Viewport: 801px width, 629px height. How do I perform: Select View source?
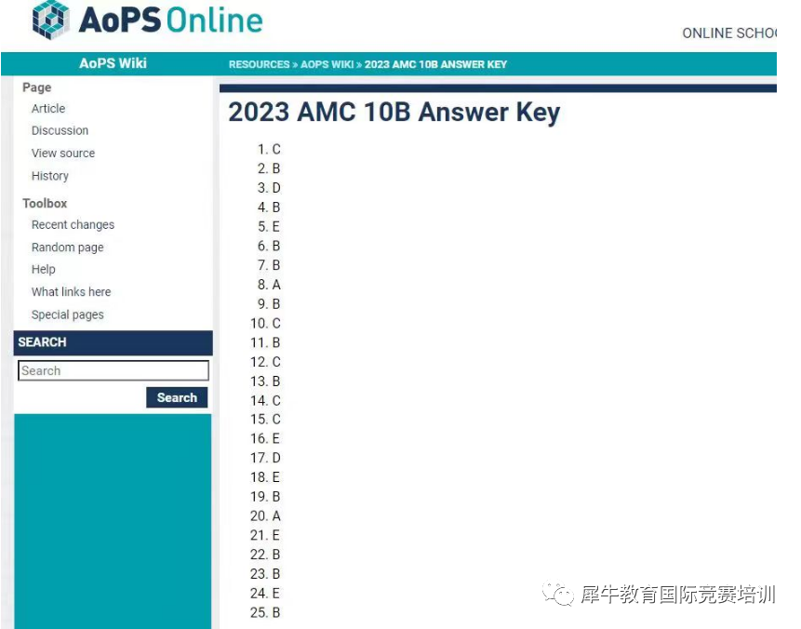coord(63,154)
